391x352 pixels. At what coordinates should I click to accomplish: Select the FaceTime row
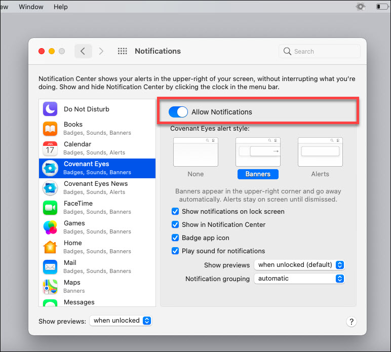(x=97, y=208)
